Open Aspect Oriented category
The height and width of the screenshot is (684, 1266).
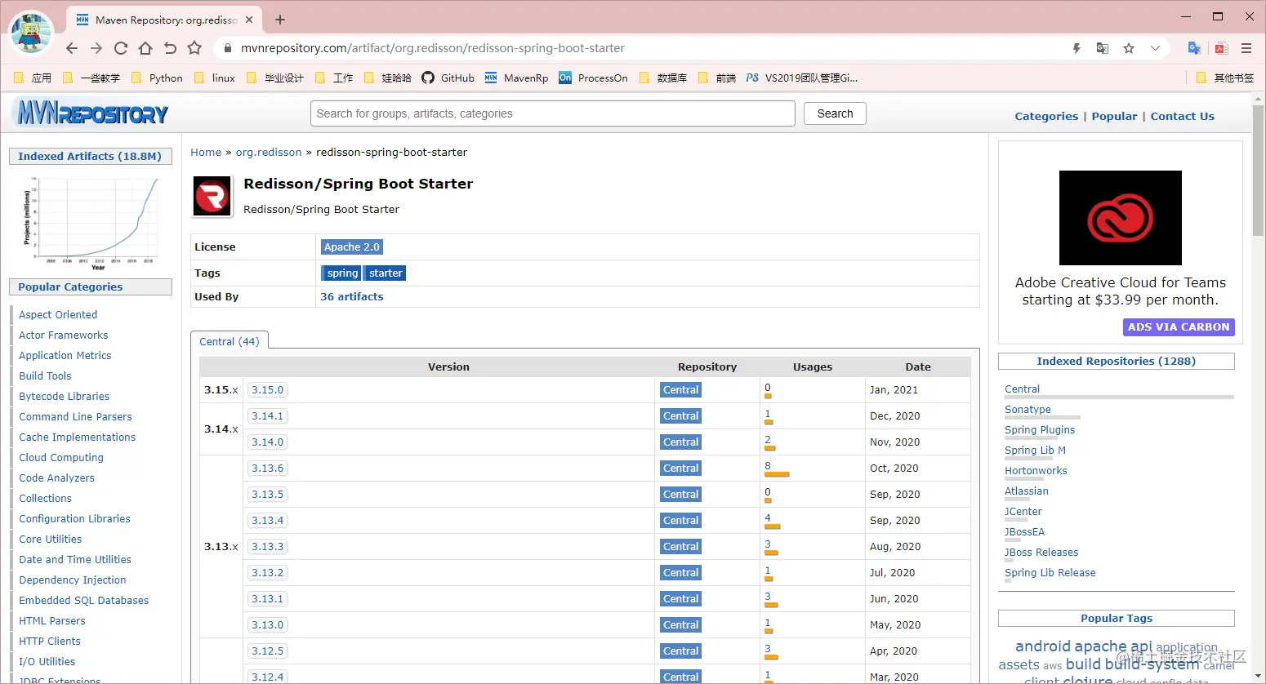(x=58, y=314)
